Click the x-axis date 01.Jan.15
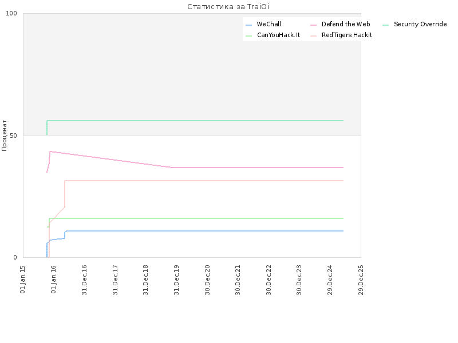The image size is (458, 343). (x=23, y=280)
